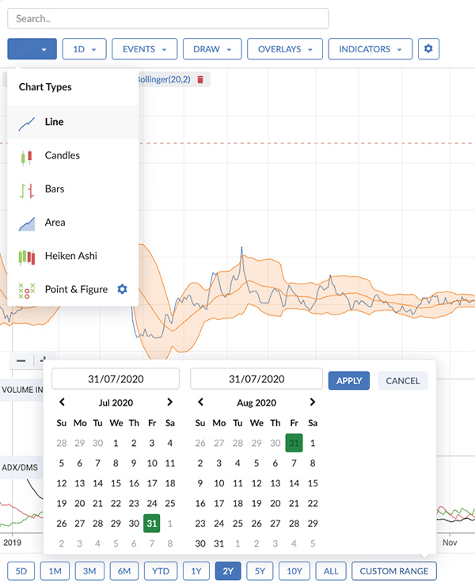
Task: Cancel the custom date range picker
Action: pos(402,381)
